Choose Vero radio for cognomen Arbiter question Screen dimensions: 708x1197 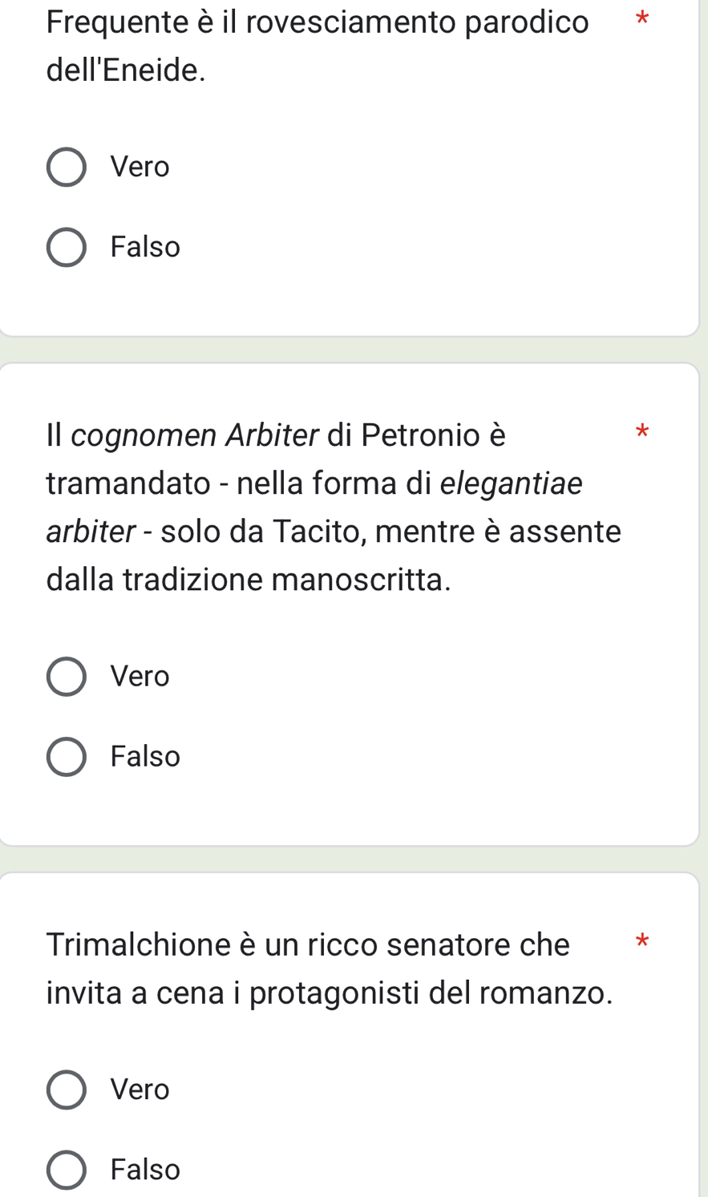pos(67,677)
